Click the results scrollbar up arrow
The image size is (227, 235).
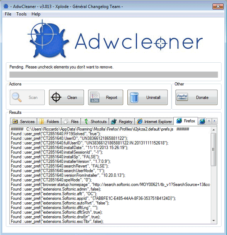(x=213, y=130)
